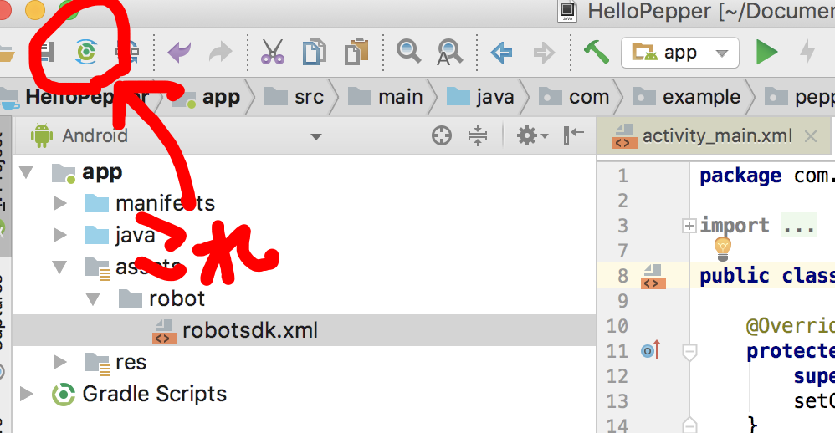The width and height of the screenshot is (835, 433).
Task: Navigate back with blue left arrow
Action: click(x=502, y=53)
